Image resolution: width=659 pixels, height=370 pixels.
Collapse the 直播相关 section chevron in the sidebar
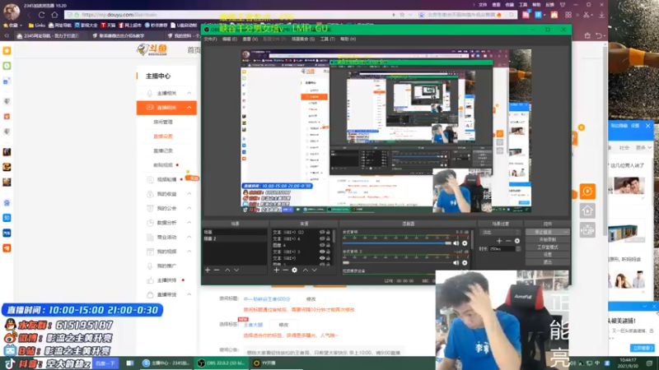[x=189, y=108]
